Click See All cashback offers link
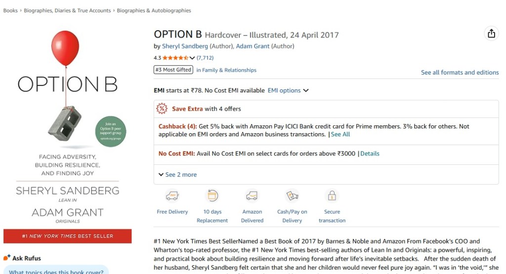This screenshot has height=274, width=506. coord(340,134)
